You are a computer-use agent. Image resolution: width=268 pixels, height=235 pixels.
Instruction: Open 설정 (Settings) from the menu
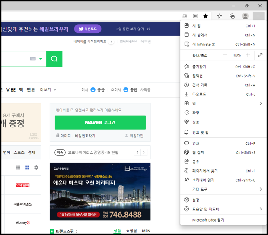tap(223, 200)
